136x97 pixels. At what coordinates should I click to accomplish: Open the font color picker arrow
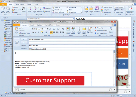coord(48,32)
